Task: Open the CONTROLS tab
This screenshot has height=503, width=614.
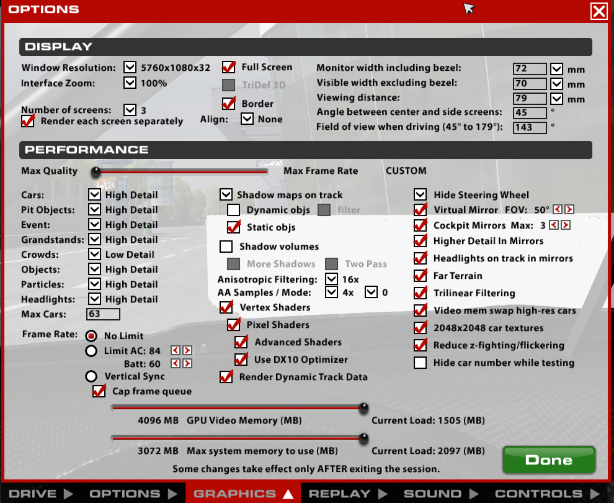Action: tap(548, 494)
